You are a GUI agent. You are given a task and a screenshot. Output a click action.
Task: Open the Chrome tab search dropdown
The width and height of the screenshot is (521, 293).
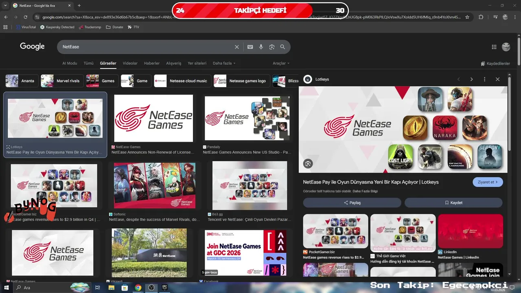click(x=5, y=5)
